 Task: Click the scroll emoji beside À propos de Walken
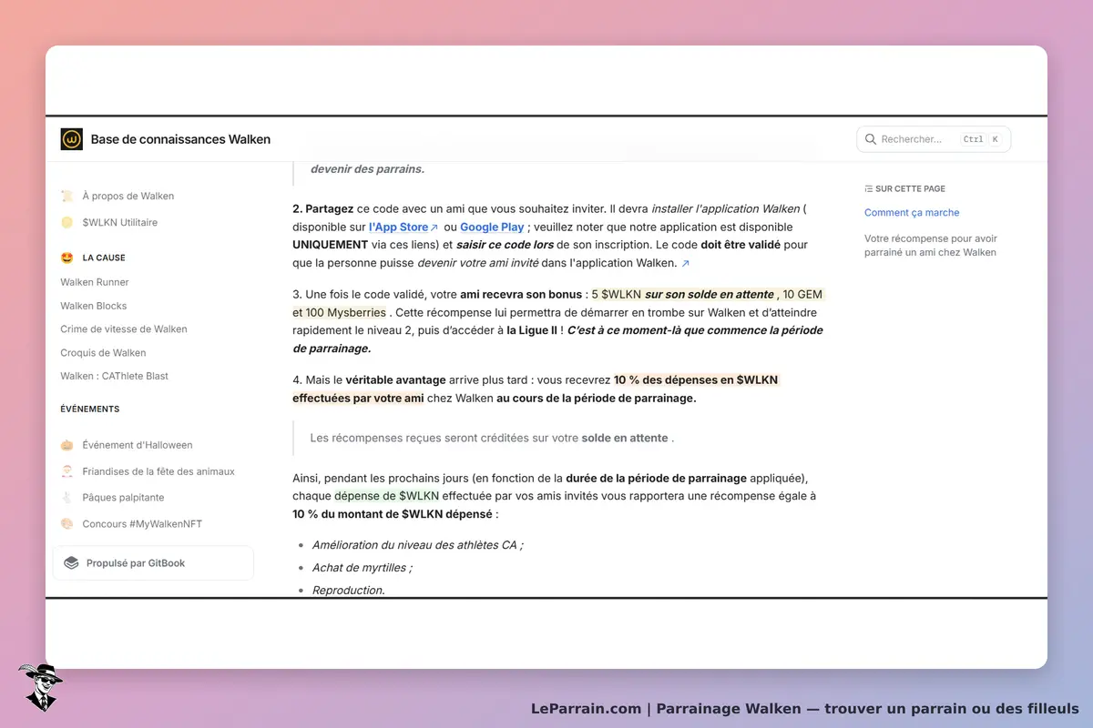pos(66,196)
